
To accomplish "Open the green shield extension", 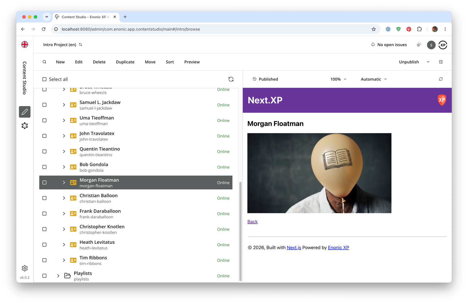I will coord(399,29).
